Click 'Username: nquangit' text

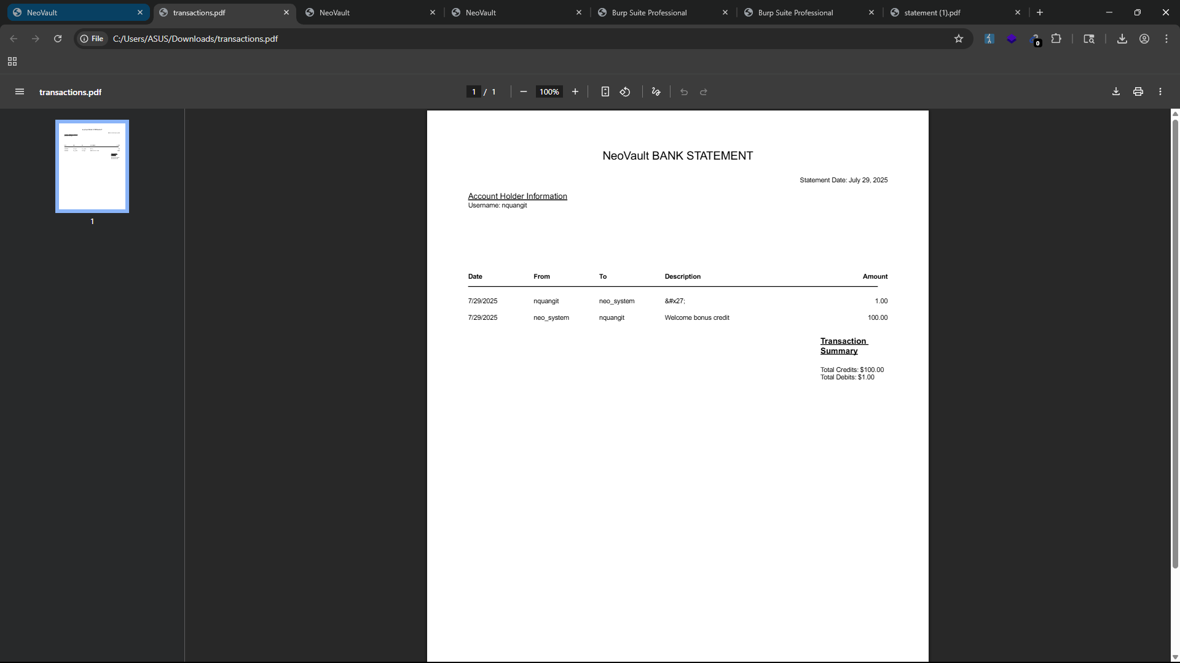point(497,206)
